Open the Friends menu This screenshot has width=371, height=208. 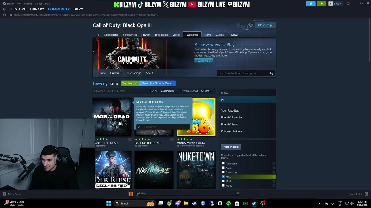click(28, 3)
